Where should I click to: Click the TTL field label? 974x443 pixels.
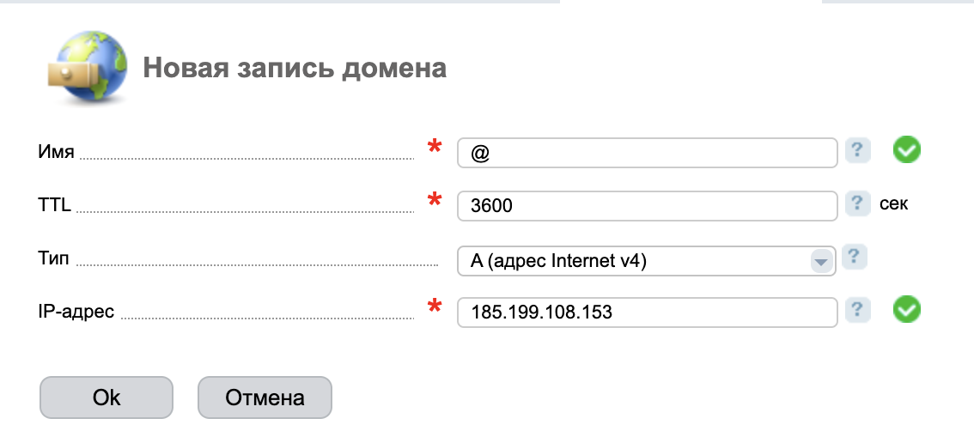pyautogui.click(x=55, y=205)
